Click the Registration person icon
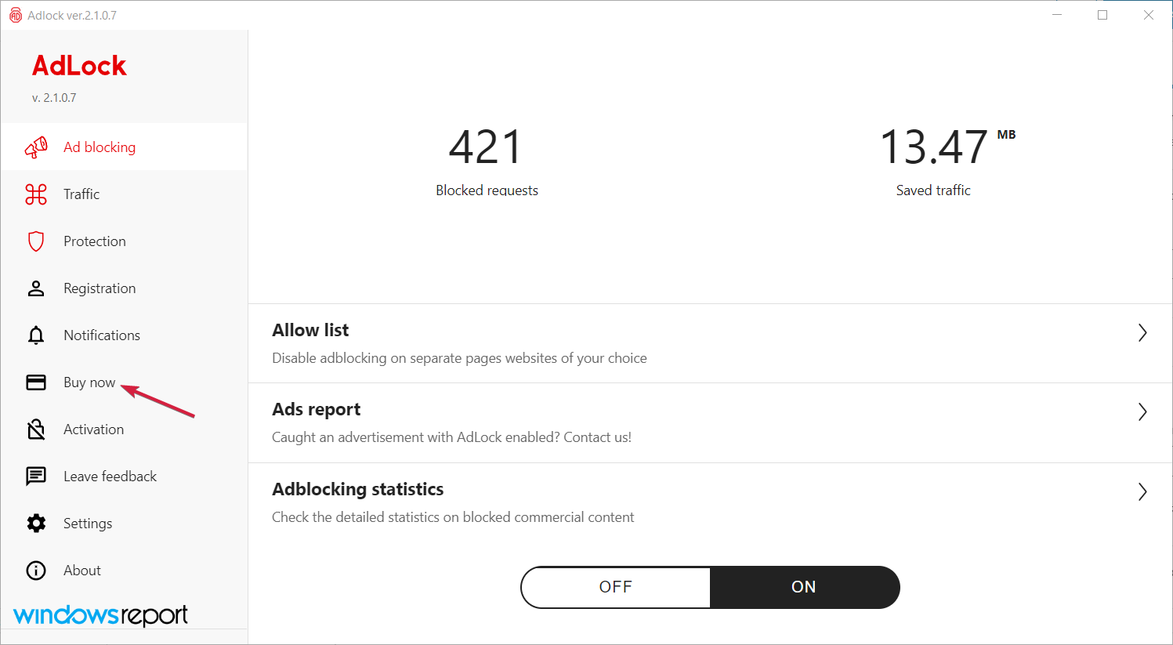The height and width of the screenshot is (645, 1173). (x=36, y=288)
